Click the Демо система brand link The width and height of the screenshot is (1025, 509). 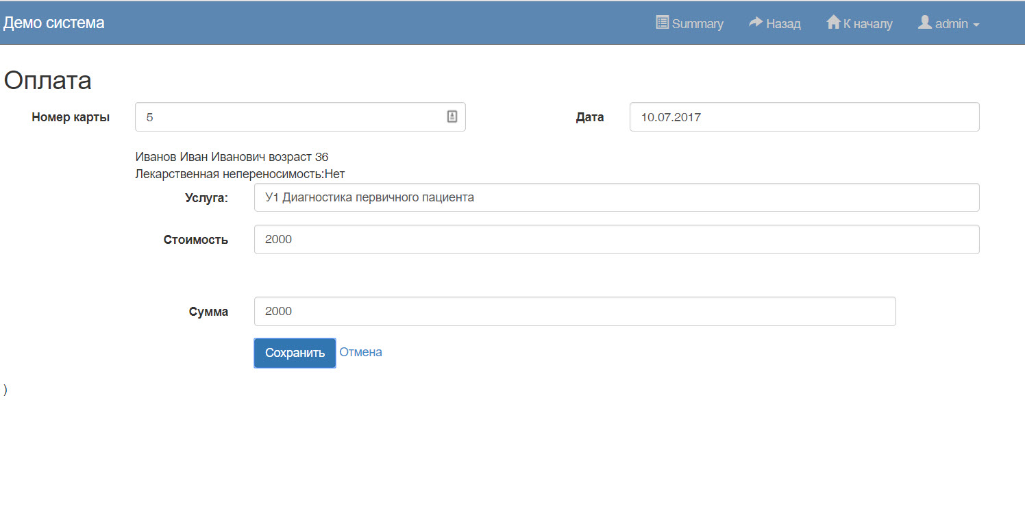pos(54,23)
